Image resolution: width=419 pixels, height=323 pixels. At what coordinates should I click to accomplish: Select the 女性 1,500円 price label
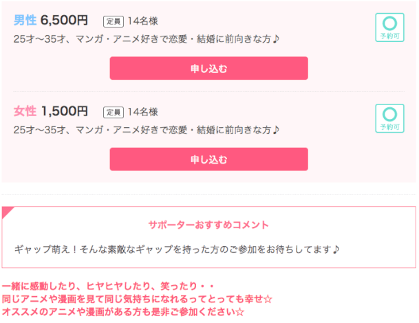point(51,111)
